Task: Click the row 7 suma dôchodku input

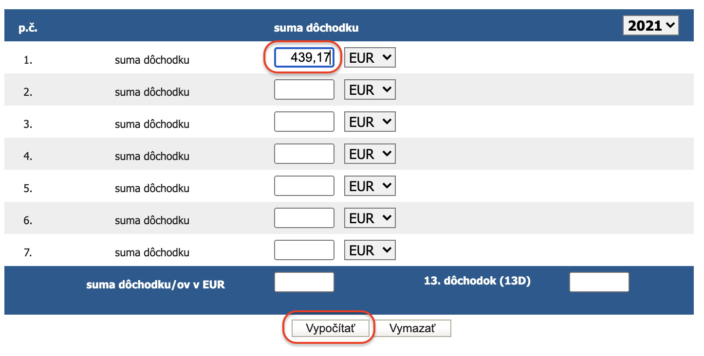Action: point(304,250)
